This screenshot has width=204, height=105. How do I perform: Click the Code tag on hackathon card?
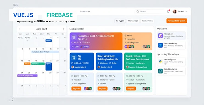[x=75, y=47]
